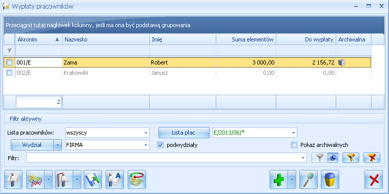389x194 pixels.
Task: Sort by the Do wypłaty column header
Action: (306, 39)
